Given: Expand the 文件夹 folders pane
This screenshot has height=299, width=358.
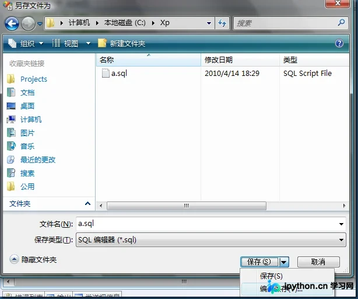Looking at the screenshot, I should pyautogui.click(x=87, y=203).
